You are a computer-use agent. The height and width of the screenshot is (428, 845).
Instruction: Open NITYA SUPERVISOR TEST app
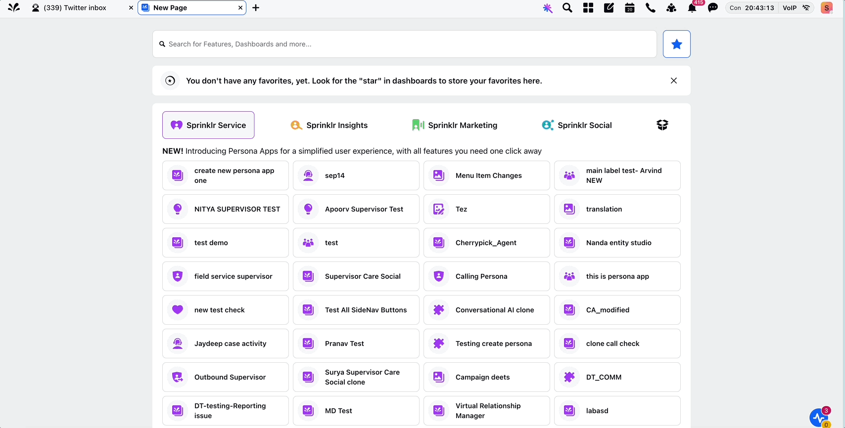[x=225, y=209]
